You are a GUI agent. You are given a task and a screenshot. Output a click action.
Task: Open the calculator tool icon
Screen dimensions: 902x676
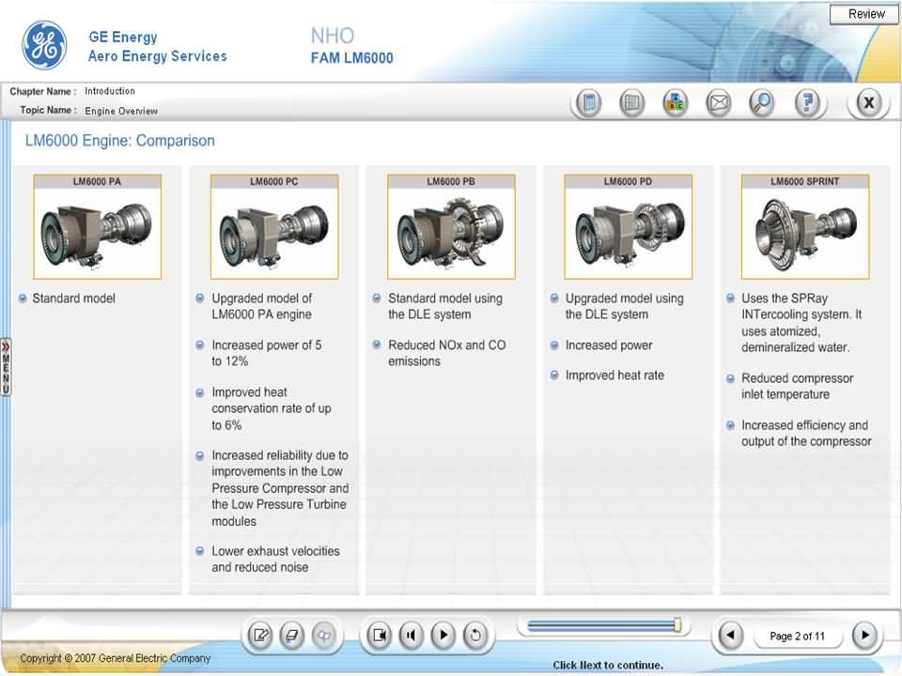click(x=588, y=103)
